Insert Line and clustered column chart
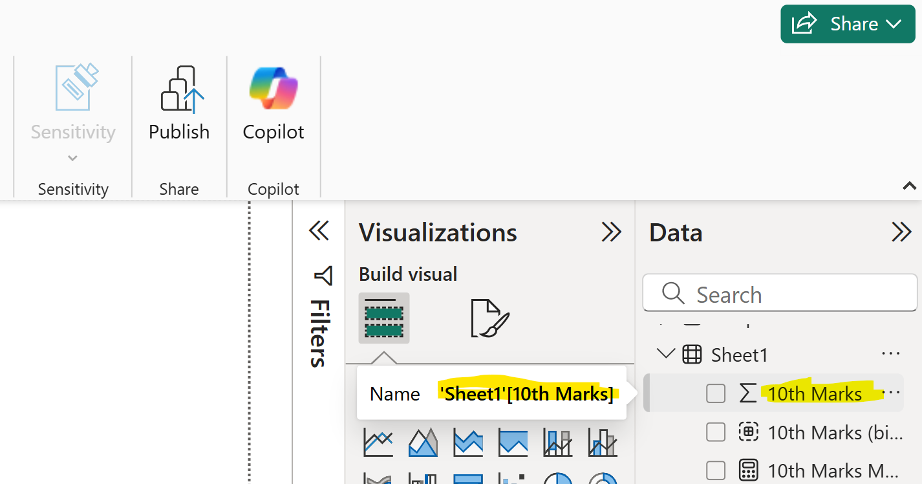Viewport: 922px width, 484px height. [603, 443]
